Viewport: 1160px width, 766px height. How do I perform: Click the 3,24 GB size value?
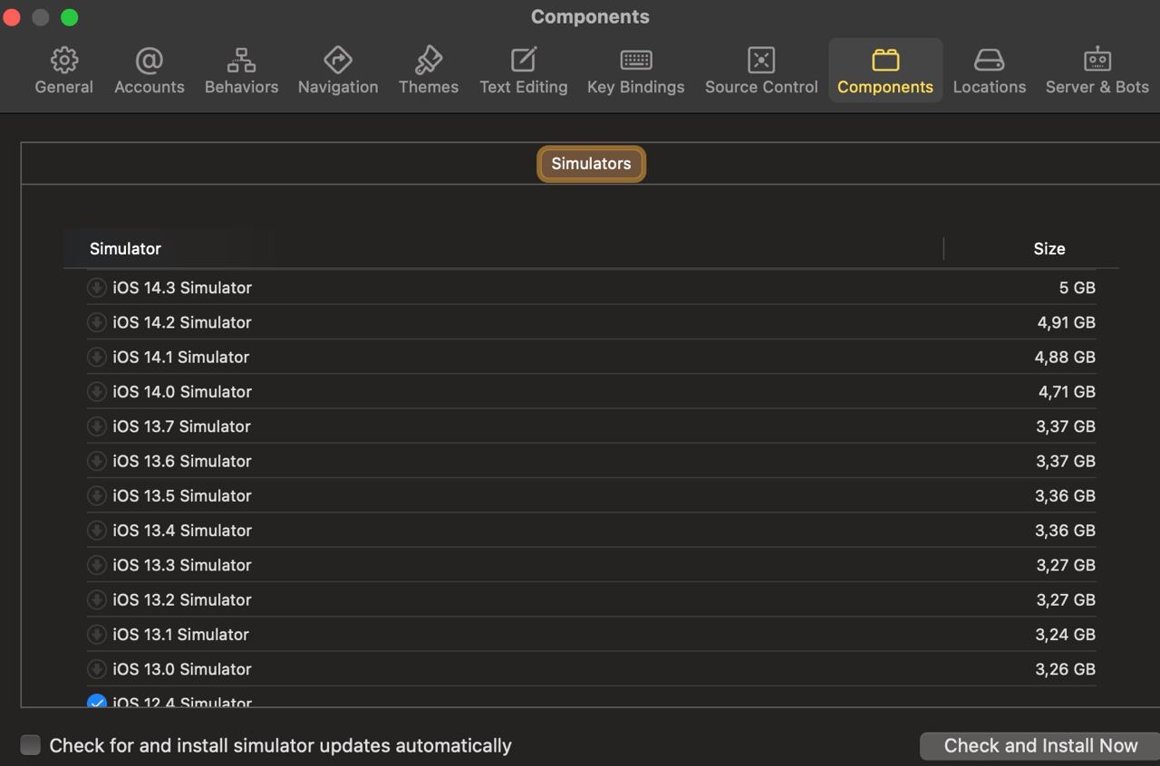pos(1066,635)
